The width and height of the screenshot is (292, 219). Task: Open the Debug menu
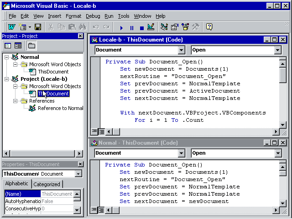click(93, 16)
